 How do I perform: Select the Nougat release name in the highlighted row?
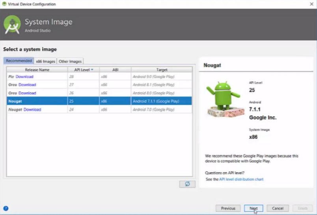pos(15,101)
